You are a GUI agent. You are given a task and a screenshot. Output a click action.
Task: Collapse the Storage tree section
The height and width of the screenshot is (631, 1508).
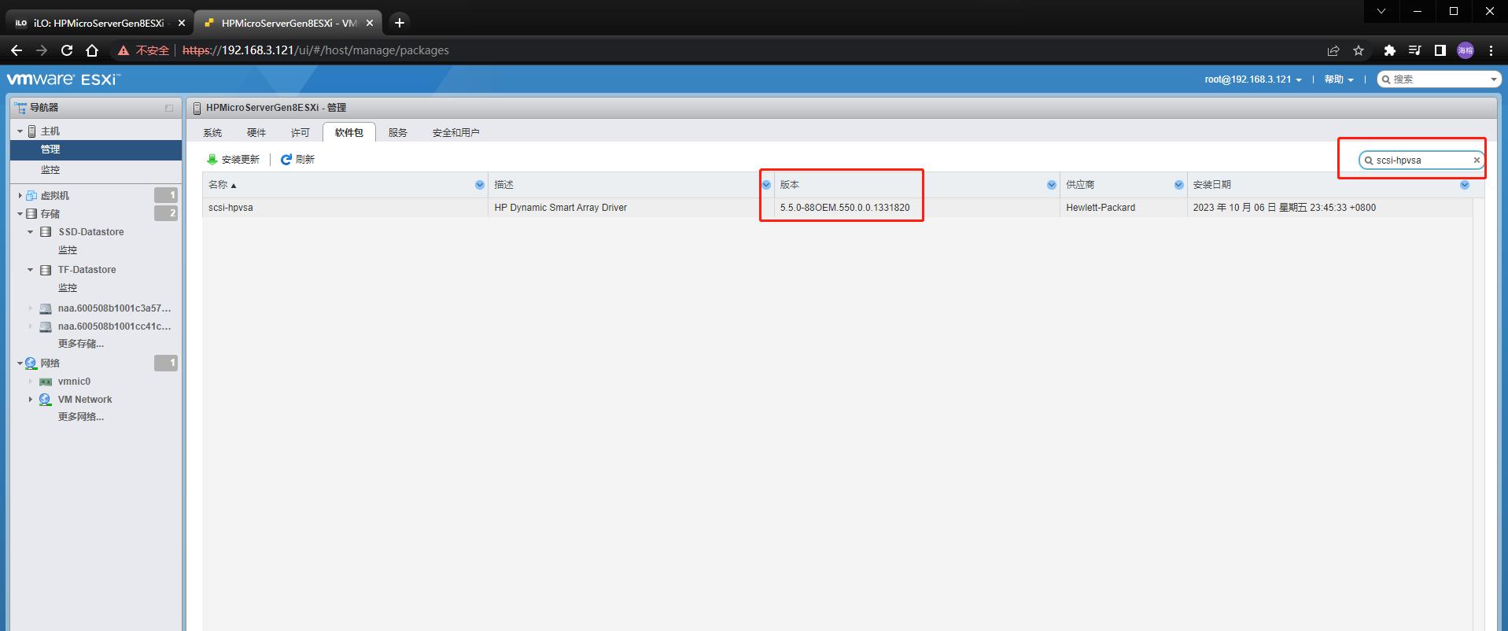(20, 214)
